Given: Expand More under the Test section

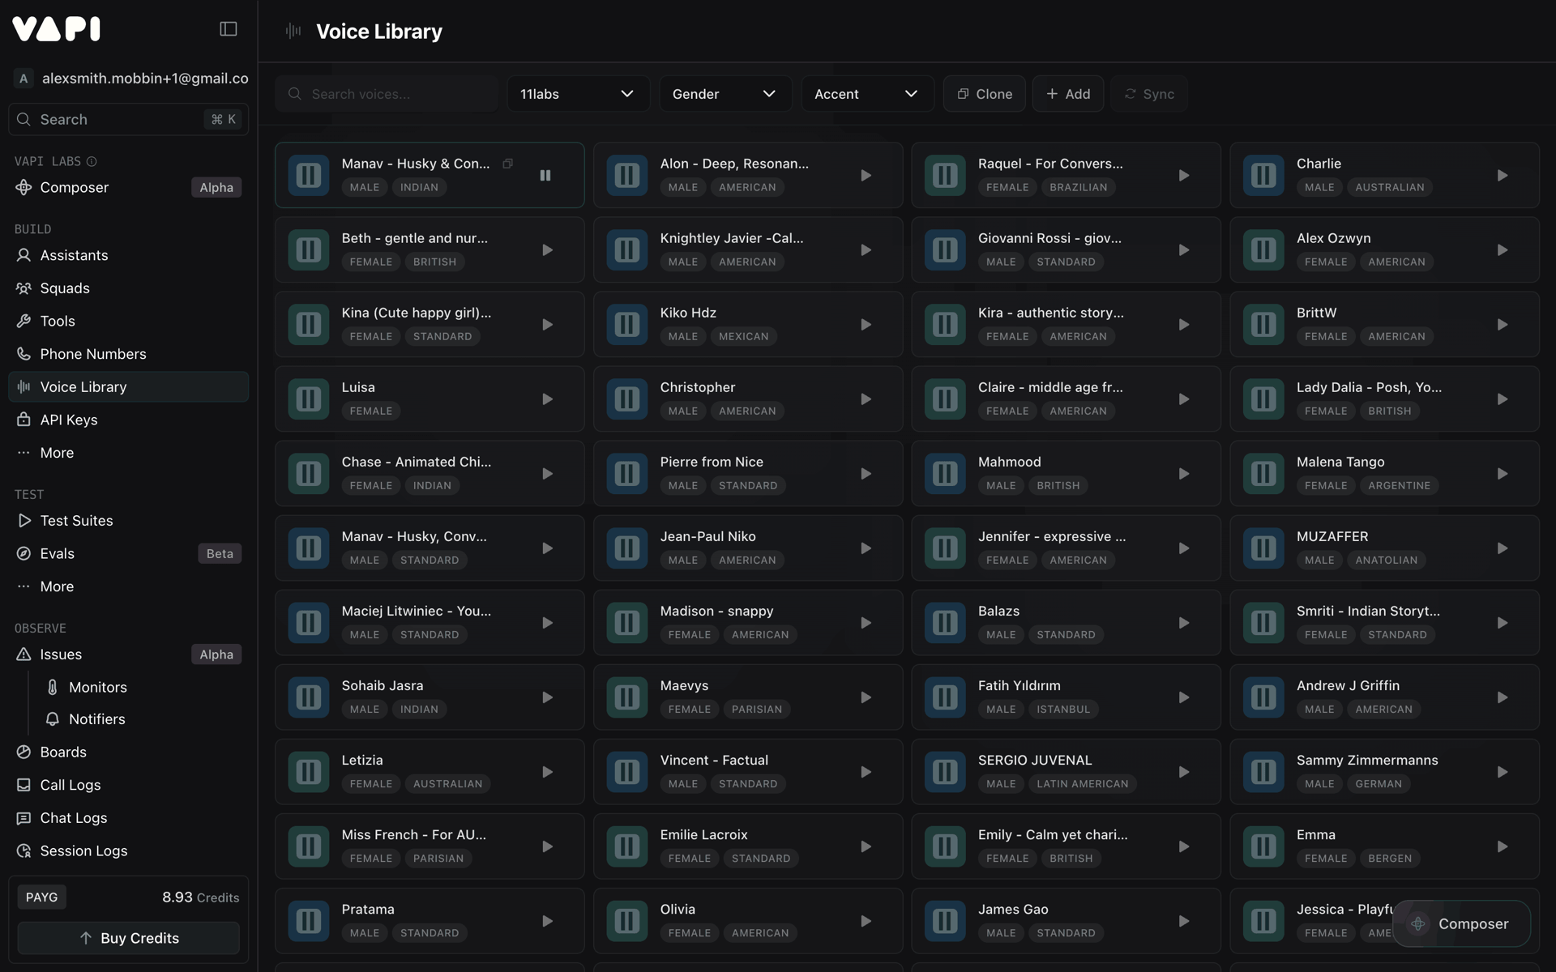Looking at the screenshot, I should click(129, 586).
